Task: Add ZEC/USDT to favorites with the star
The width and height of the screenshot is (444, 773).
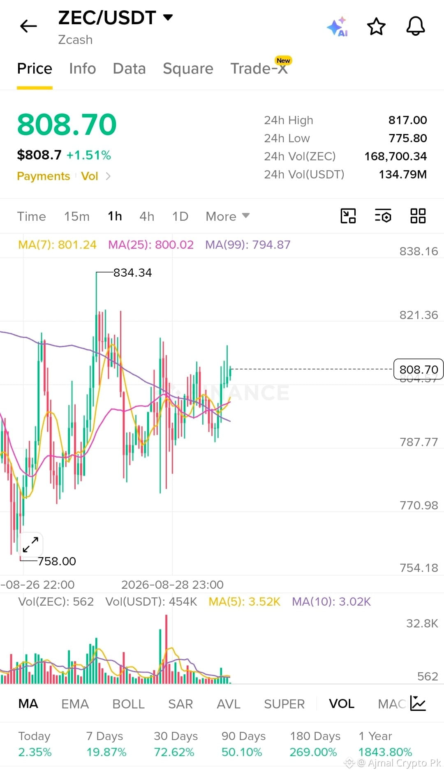Action: 376,27
